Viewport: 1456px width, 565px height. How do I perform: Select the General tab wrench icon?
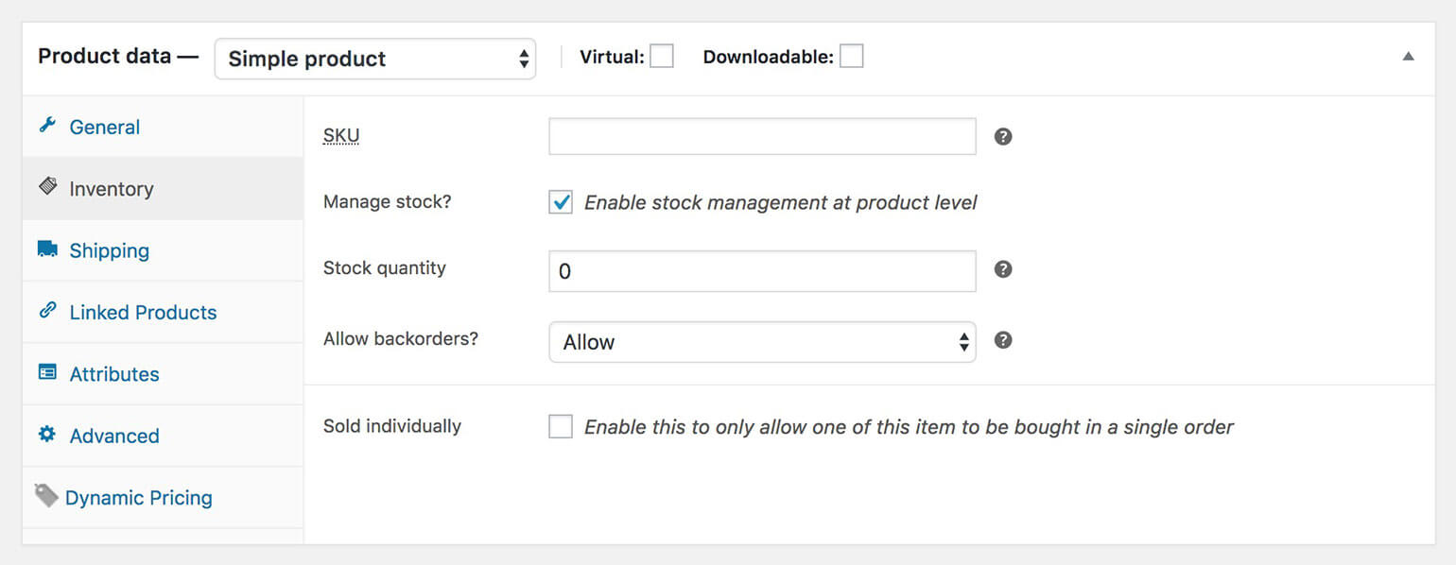point(47,126)
